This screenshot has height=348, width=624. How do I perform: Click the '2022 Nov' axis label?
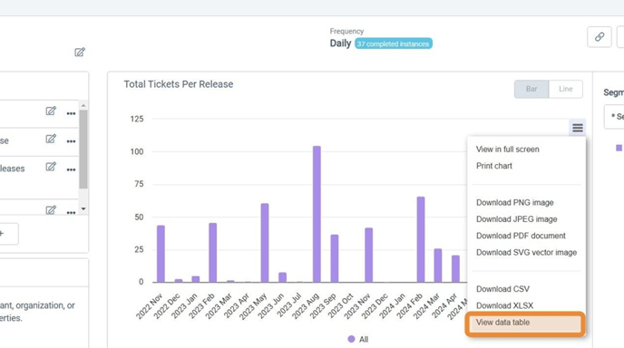pos(150,306)
